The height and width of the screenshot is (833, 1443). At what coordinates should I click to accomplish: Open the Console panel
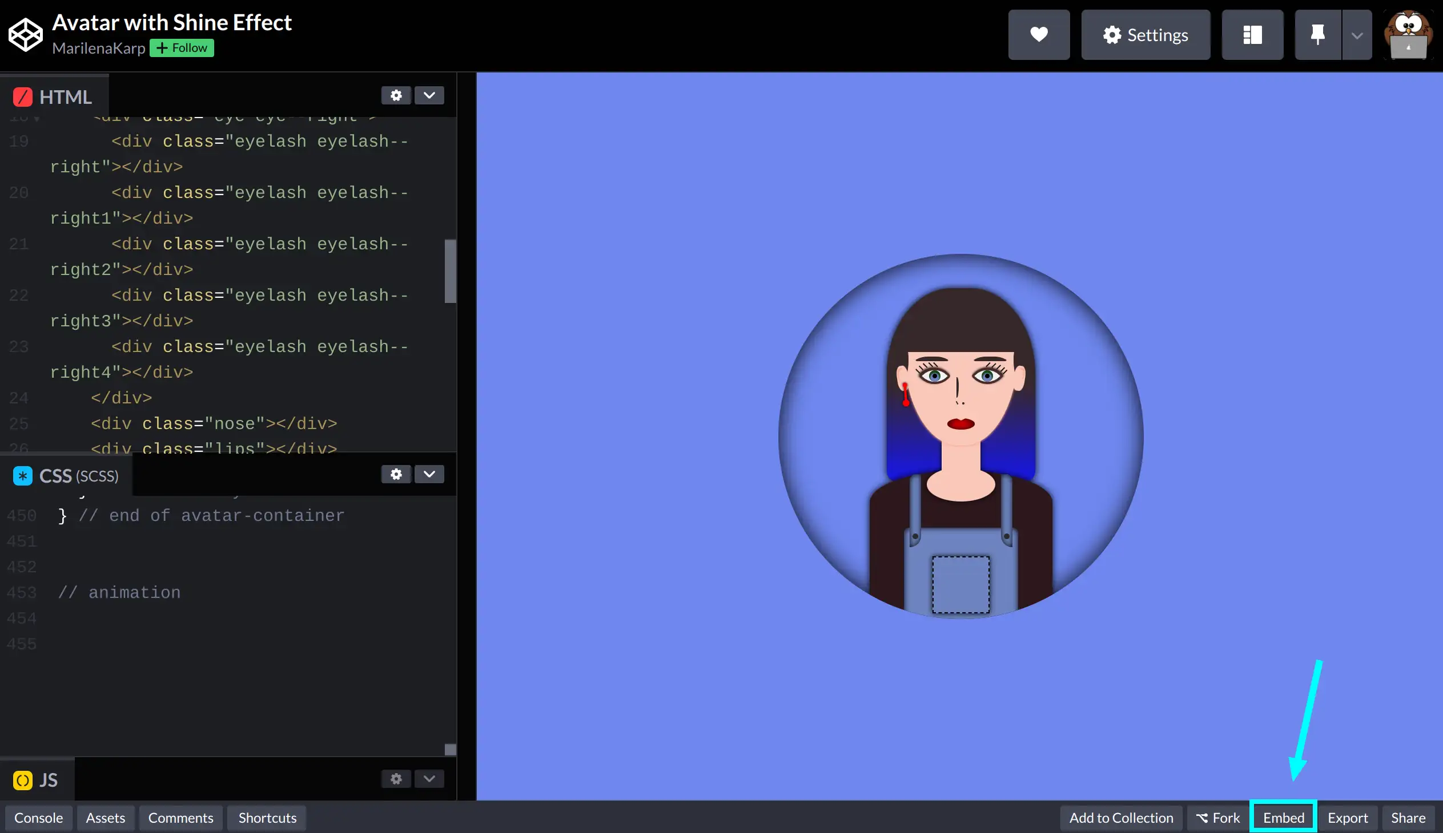tap(38, 818)
